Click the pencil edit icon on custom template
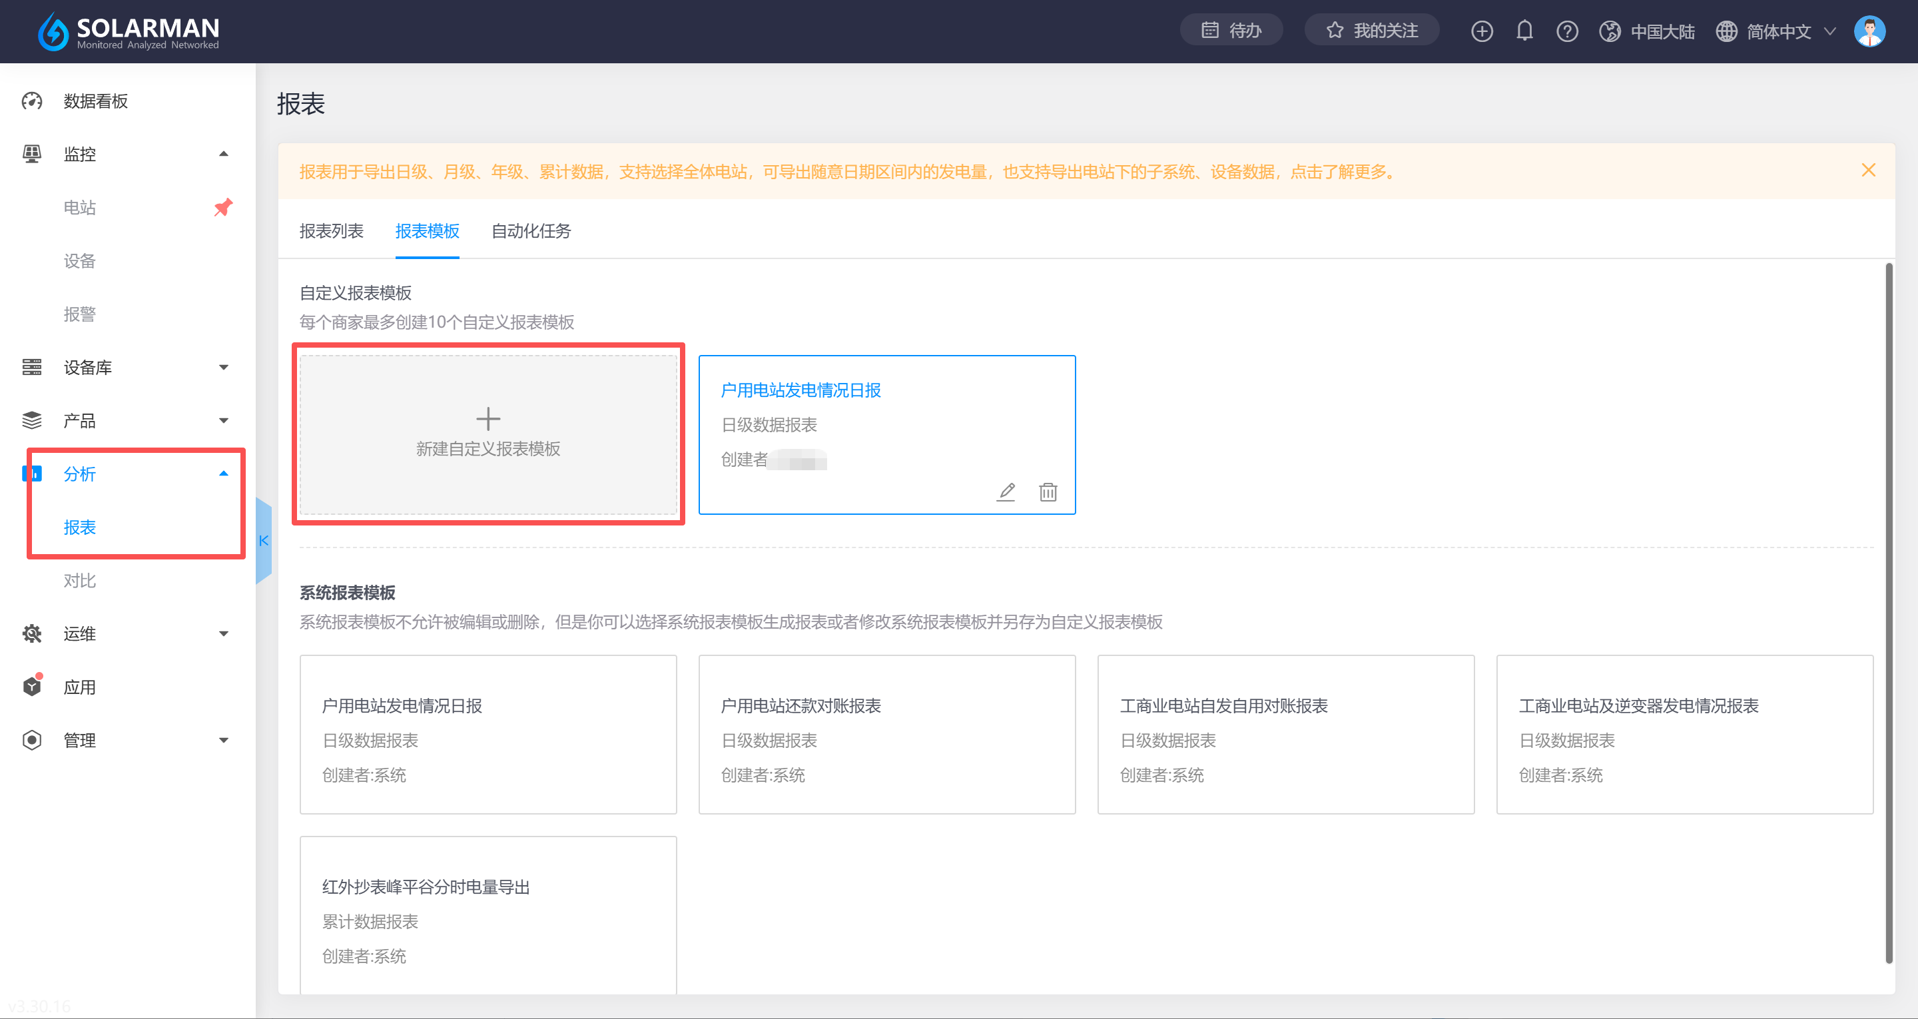The image size is (1918, 1019). click(1006, 492)
